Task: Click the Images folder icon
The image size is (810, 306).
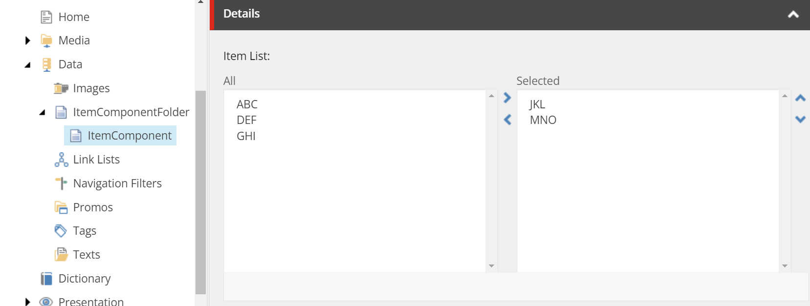Action: 61,88
